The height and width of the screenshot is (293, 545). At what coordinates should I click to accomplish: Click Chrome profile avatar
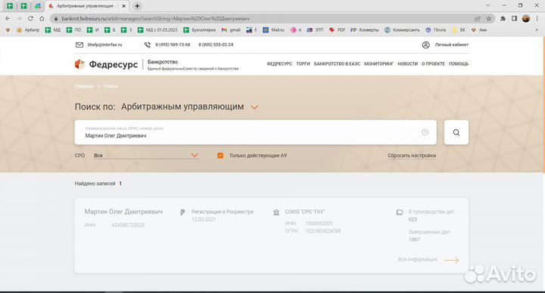click(526, 18)
